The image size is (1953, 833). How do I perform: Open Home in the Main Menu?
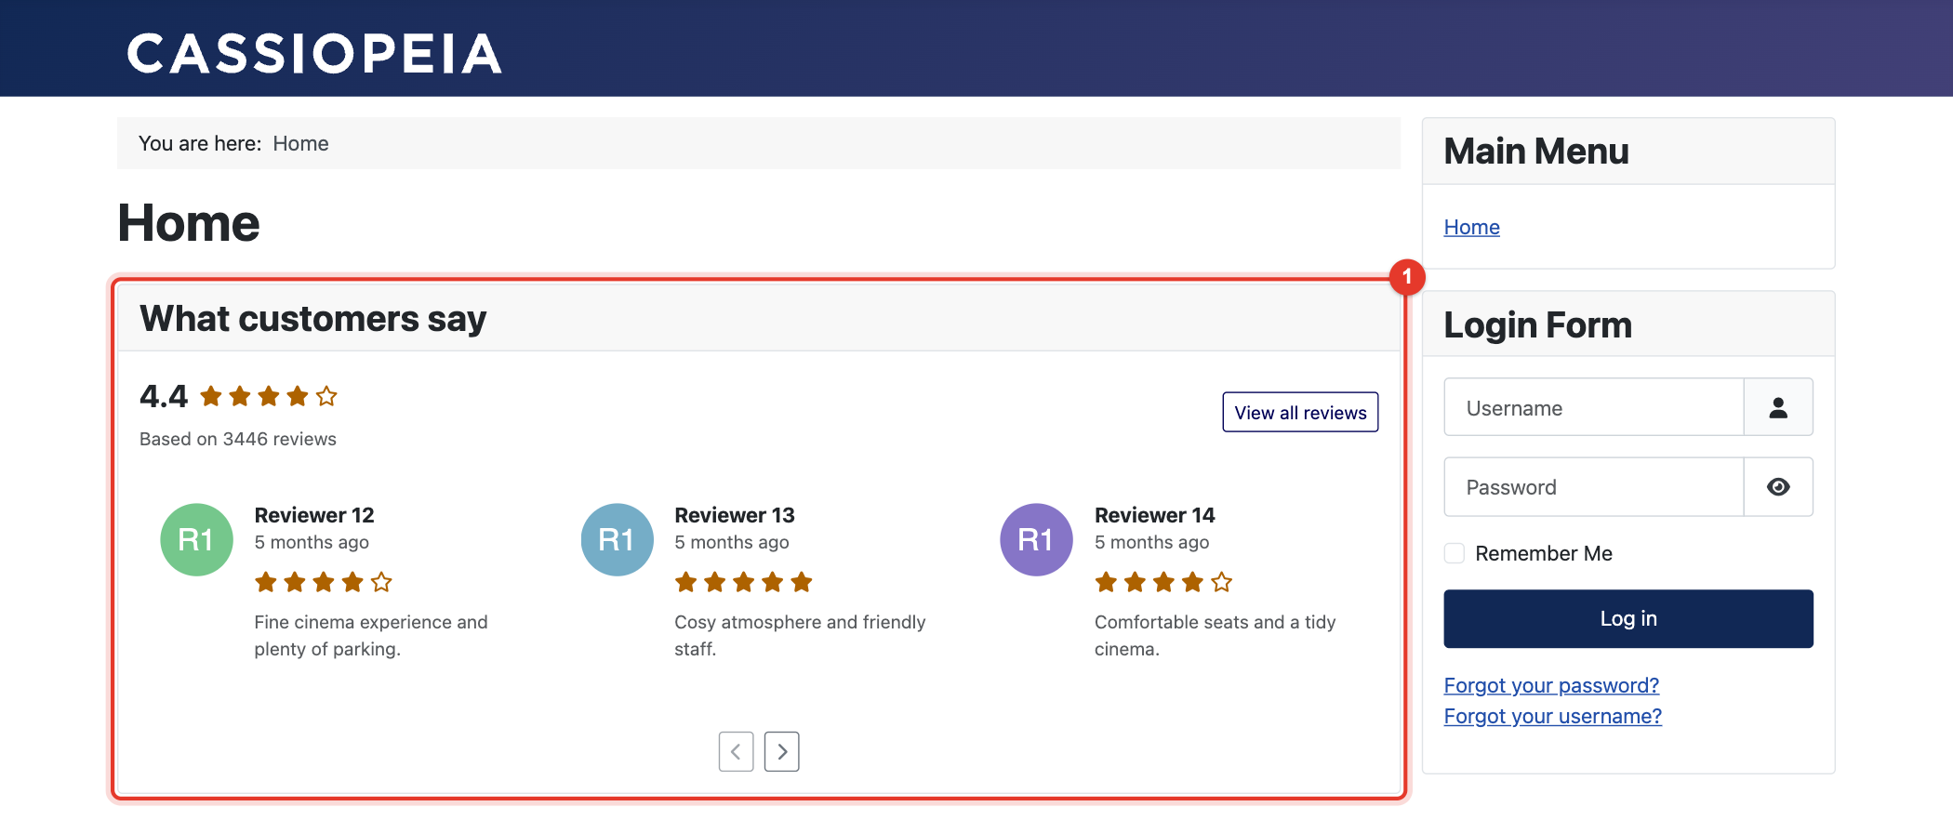[1471, 227]
